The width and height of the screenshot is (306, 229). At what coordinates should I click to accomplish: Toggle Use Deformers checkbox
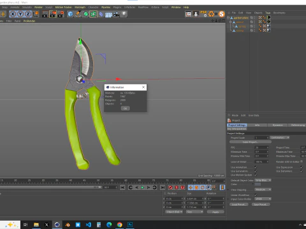pyautogui.click(x=302, y=171)
